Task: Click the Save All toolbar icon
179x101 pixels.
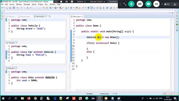Action: tap(10, 8)
